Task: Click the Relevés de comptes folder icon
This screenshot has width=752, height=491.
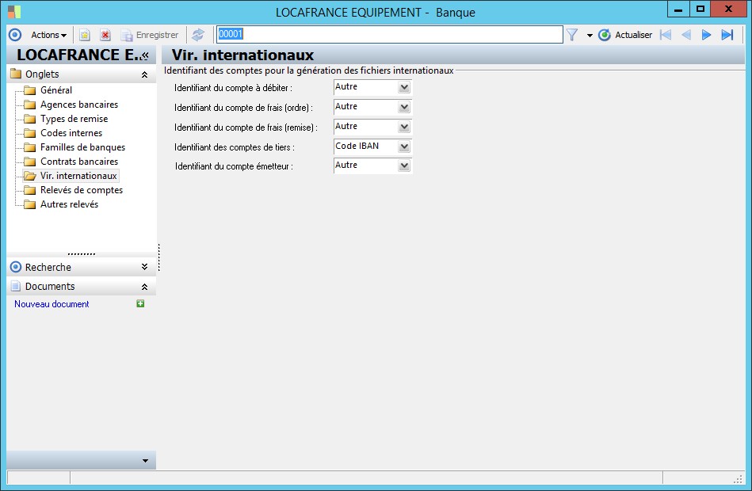Action: pyautogui.click(x=30, y=190)
